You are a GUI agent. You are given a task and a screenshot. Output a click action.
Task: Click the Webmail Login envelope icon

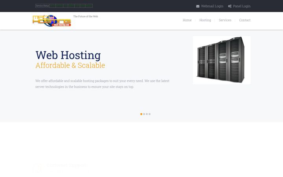[x=198, y=6]
